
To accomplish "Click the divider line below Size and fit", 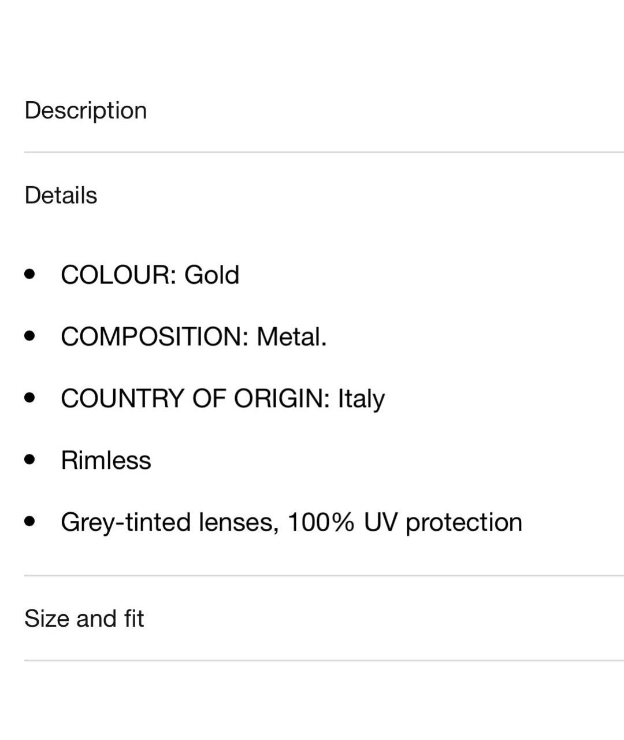I will [324, 660].
